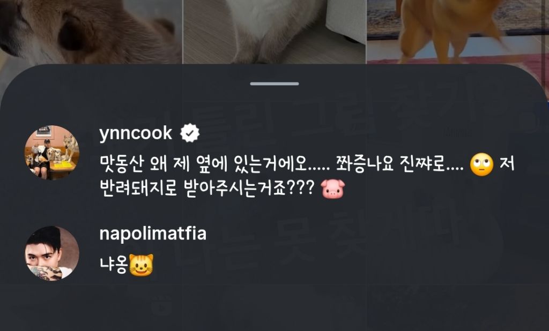Open ynncook's profile picture
The height and width of the screenshot is (331, 549).
click(52, 152)
